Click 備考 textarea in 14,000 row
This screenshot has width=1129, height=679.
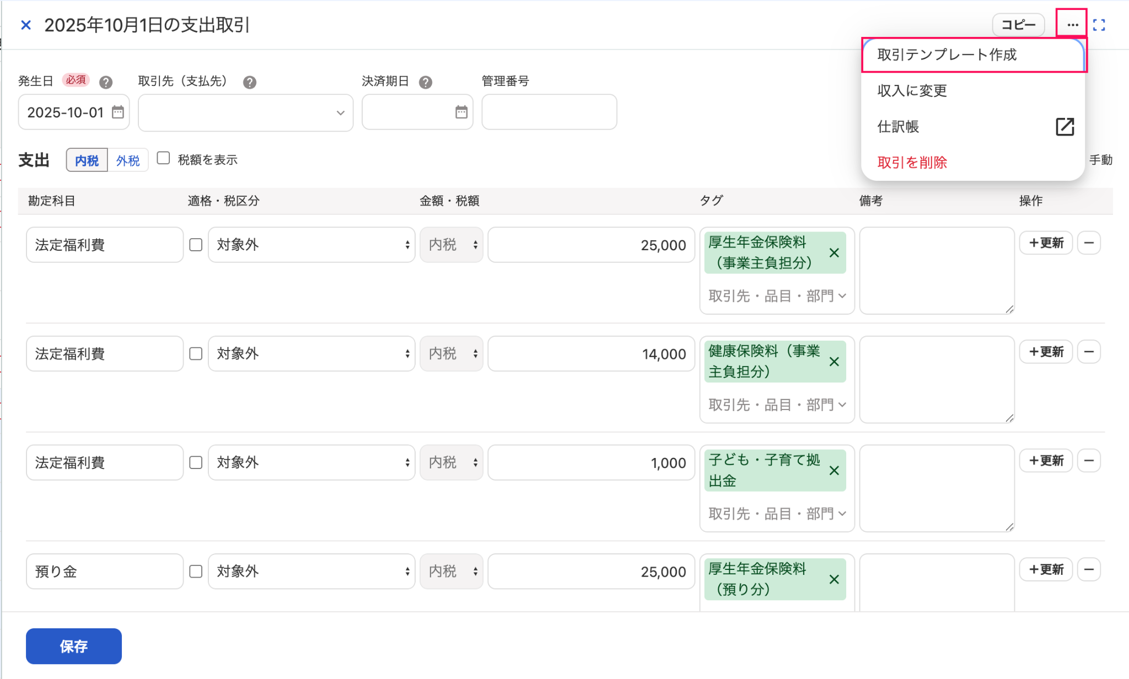(x=937, y=380)
